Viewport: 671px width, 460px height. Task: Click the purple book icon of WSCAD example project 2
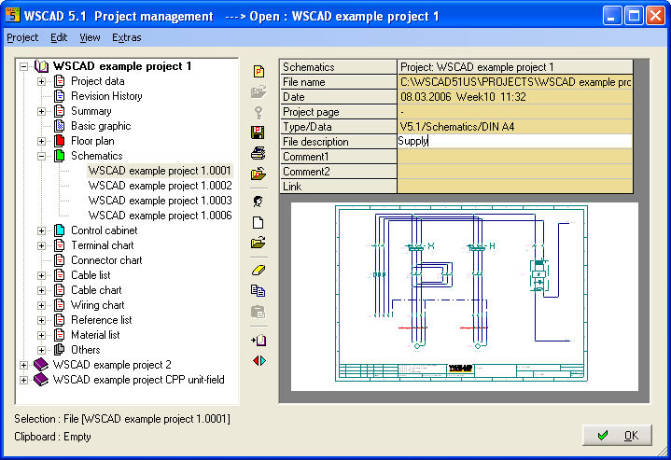click(x=41, y=365)
